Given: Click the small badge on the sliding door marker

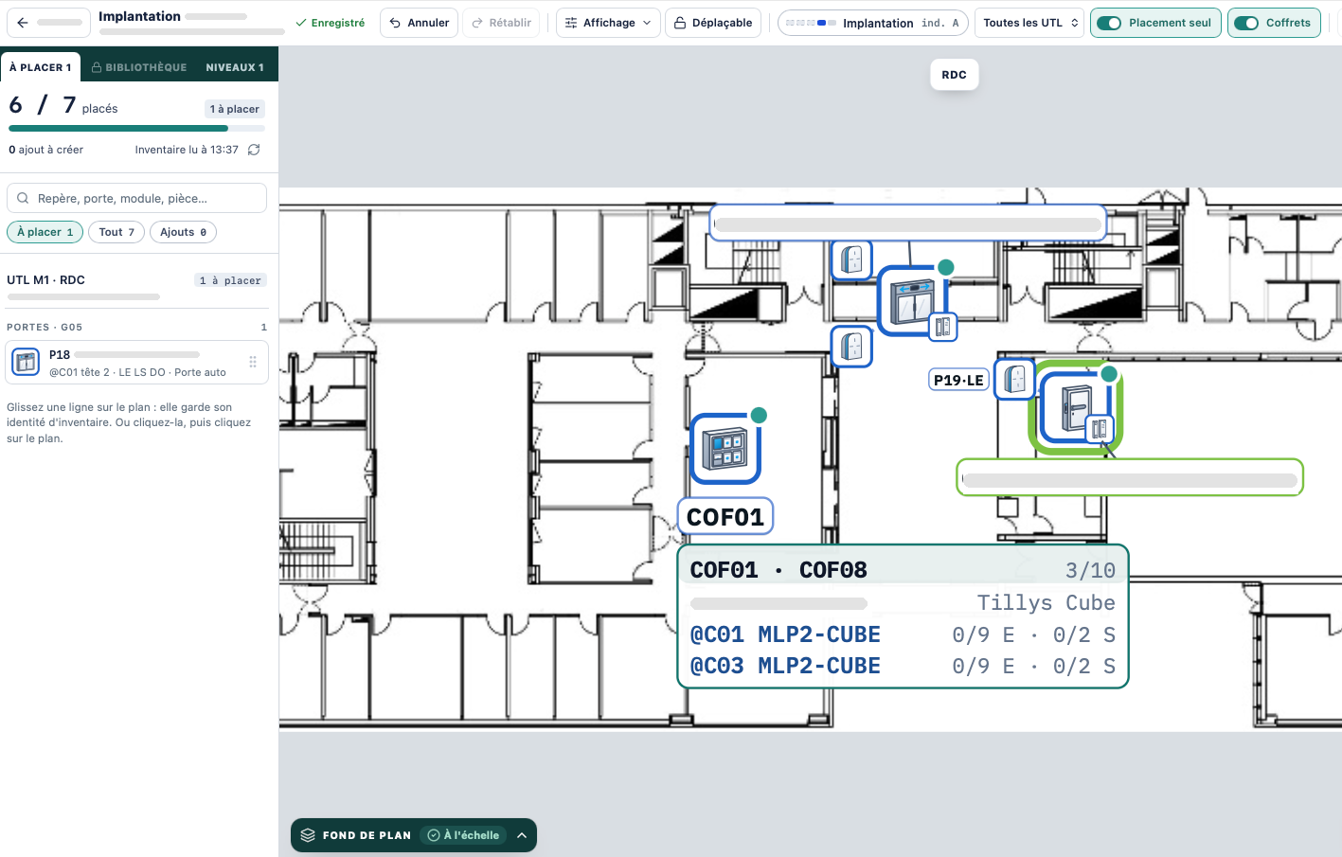Looking at the screenshot, I should click(x=942, y=327).
